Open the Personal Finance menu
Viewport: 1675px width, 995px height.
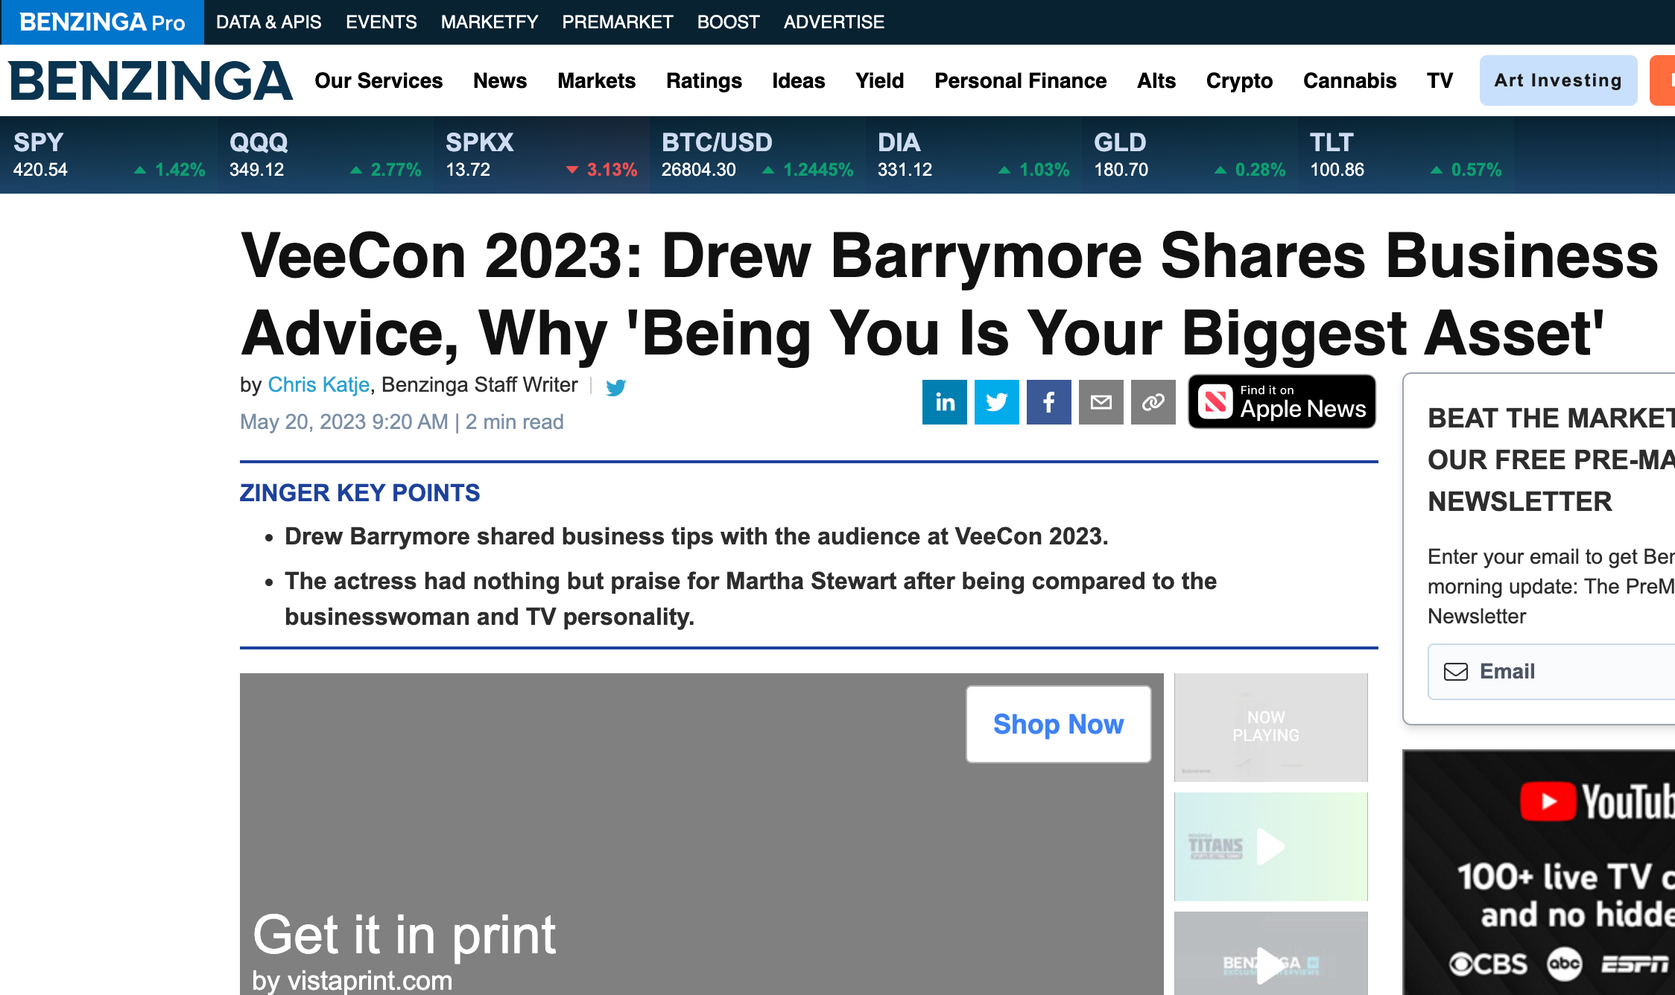(x=1020, y=80)
